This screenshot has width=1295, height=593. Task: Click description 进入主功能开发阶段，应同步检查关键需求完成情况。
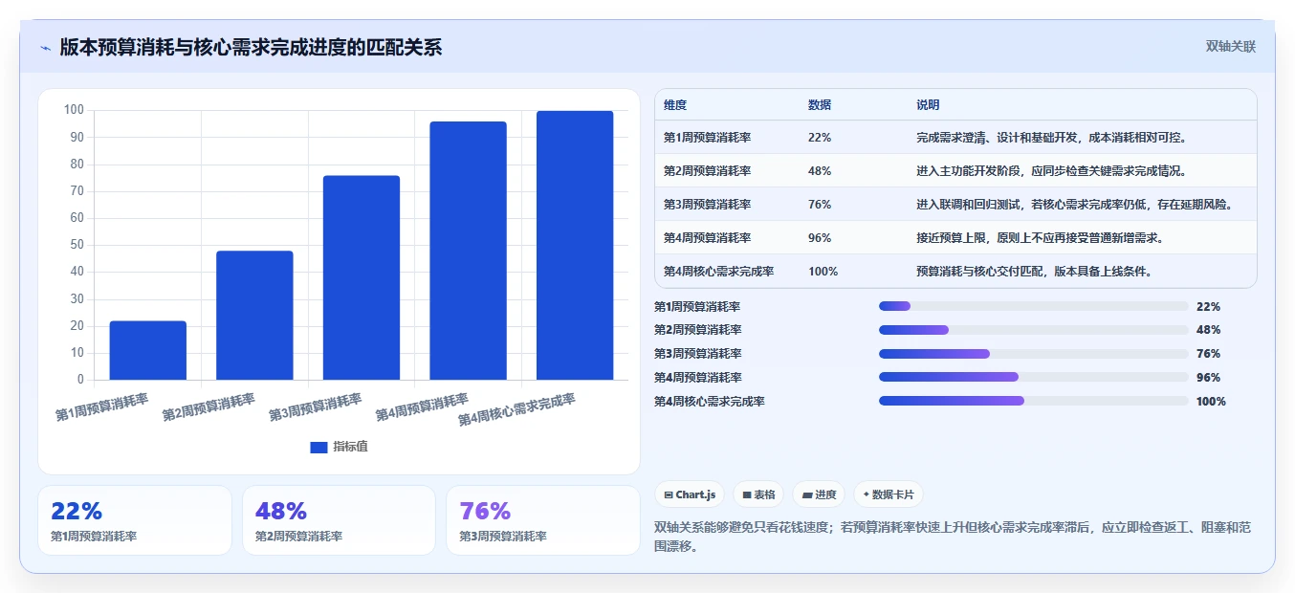click(x=1051, y=171)
